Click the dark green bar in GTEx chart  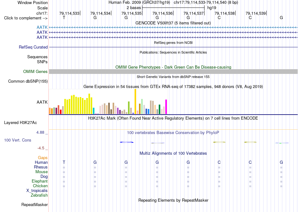pos(159,109)
